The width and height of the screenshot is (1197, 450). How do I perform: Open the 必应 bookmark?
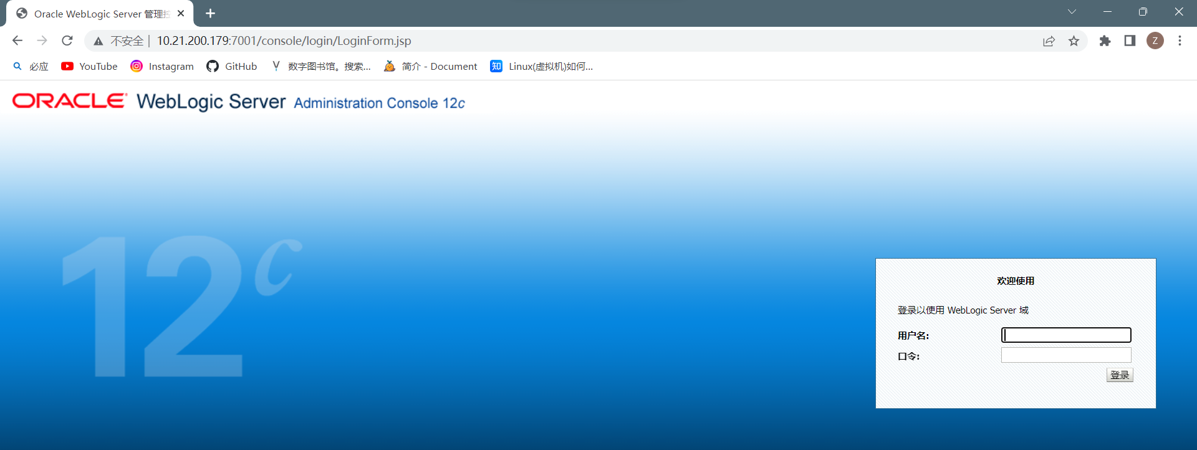point(31,66)
